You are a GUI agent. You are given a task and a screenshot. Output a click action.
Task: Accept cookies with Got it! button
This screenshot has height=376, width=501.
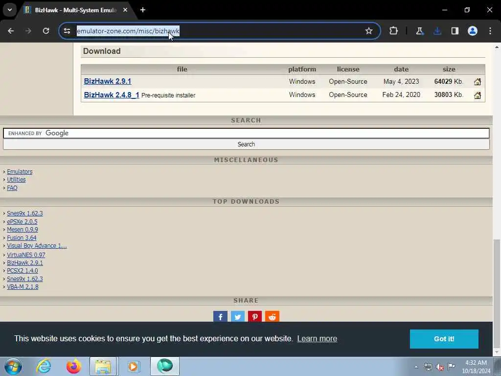tap(444, 339)
